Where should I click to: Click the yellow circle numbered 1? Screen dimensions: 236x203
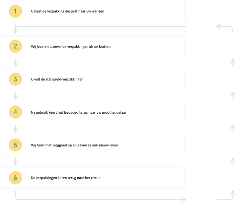coord(15,11)
